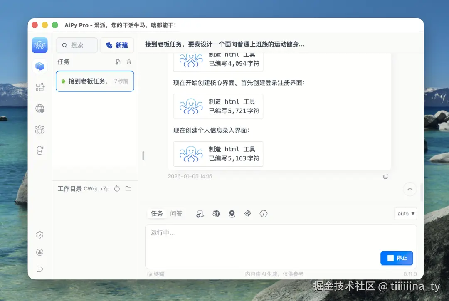Click the 搜索 search field

click(x=76, y=45)
